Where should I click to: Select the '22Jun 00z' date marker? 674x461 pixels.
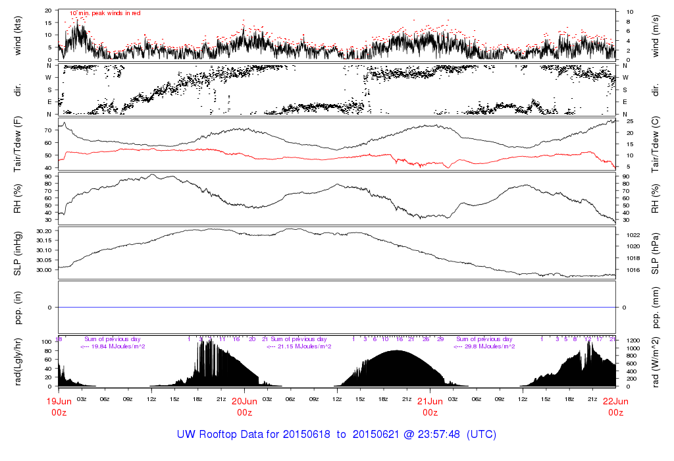click(x=615, y=406)
